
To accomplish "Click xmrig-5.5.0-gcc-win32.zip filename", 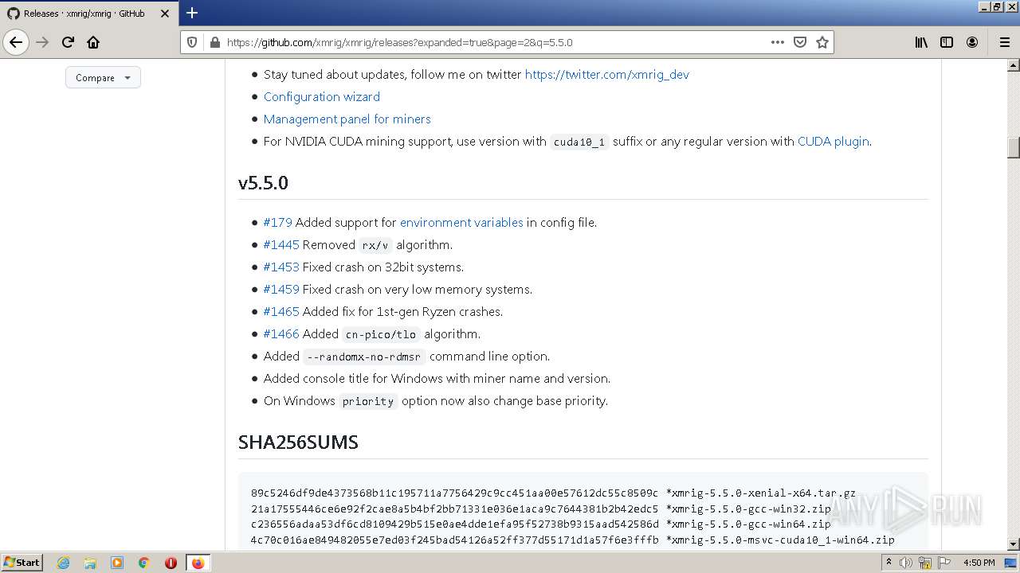I will (x=751, y=509).
